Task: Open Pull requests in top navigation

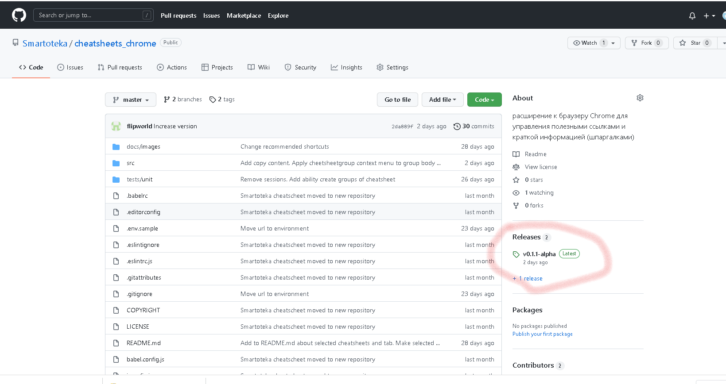Action: pyautogui.click(x=179, y=15)
